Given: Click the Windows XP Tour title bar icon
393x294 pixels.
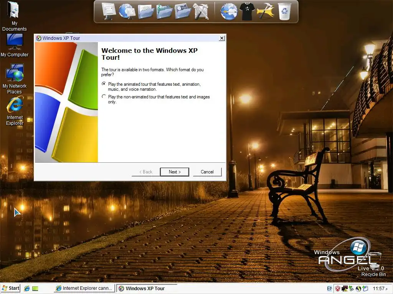Looking at the screenshot, I should [x=39, y=38].
